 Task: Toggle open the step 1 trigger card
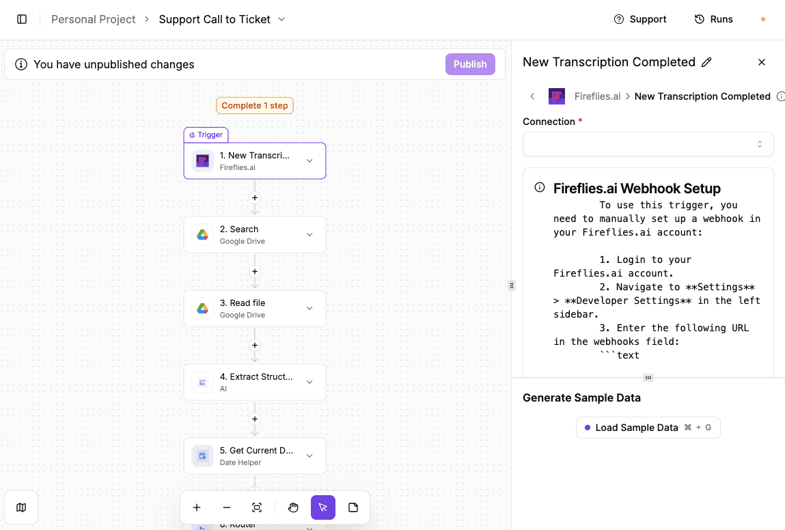[309, 161]
